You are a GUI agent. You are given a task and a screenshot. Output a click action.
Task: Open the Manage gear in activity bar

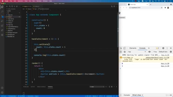pos(2,92)
